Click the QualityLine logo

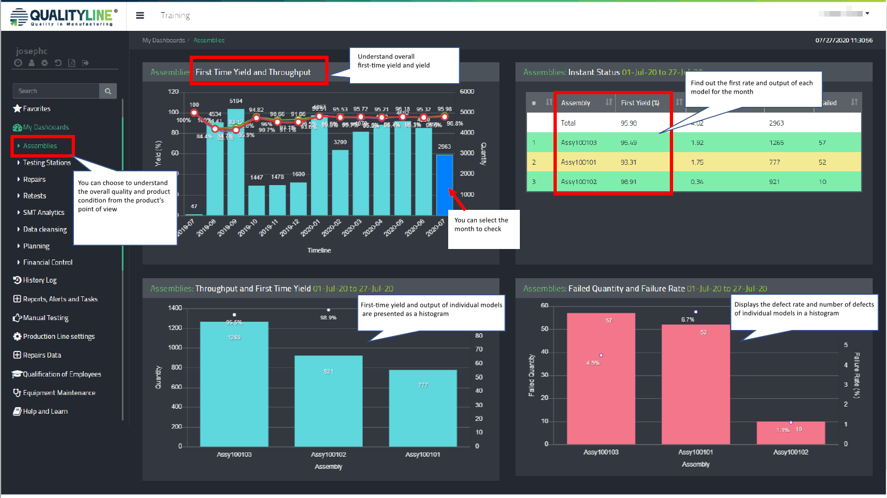tap(64, 17)
